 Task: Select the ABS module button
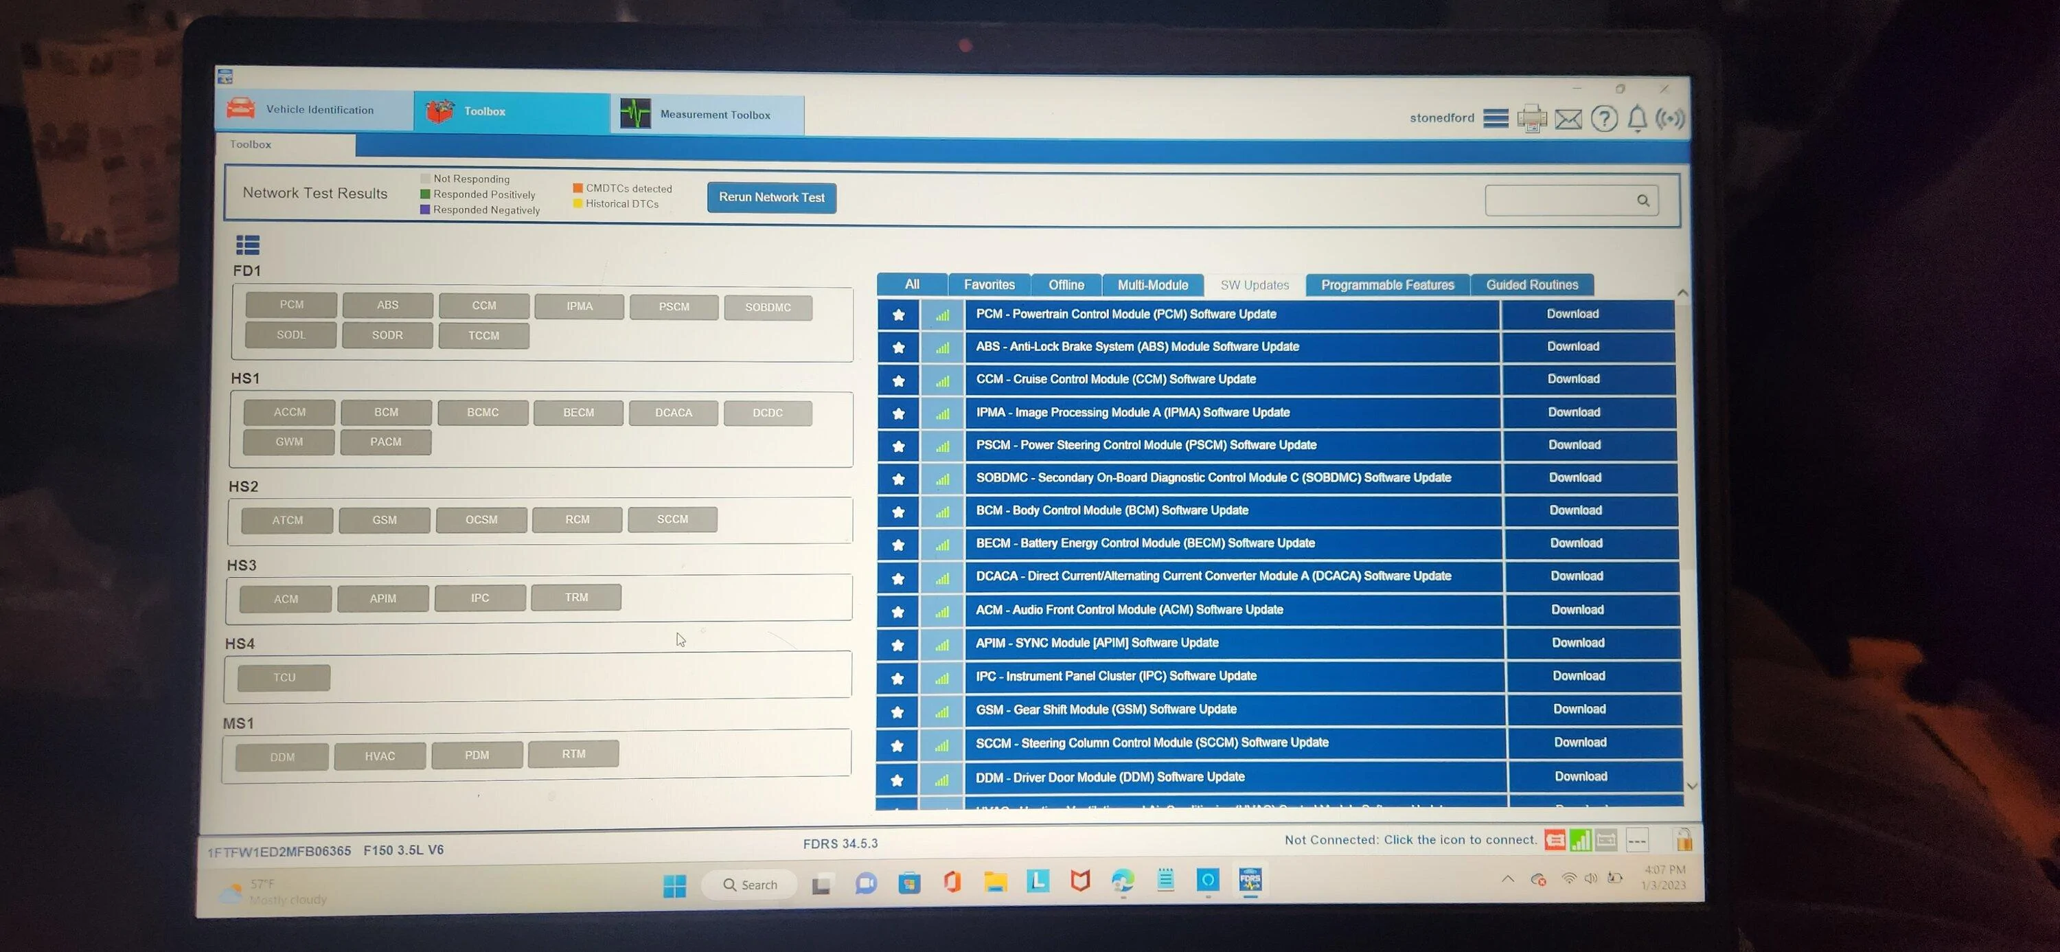coord(388,306)
